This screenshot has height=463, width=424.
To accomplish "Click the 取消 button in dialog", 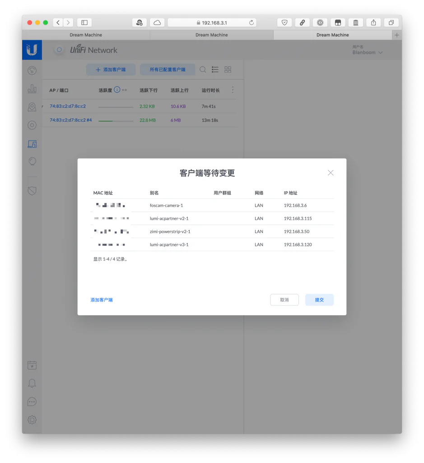I will click(284, 300).
